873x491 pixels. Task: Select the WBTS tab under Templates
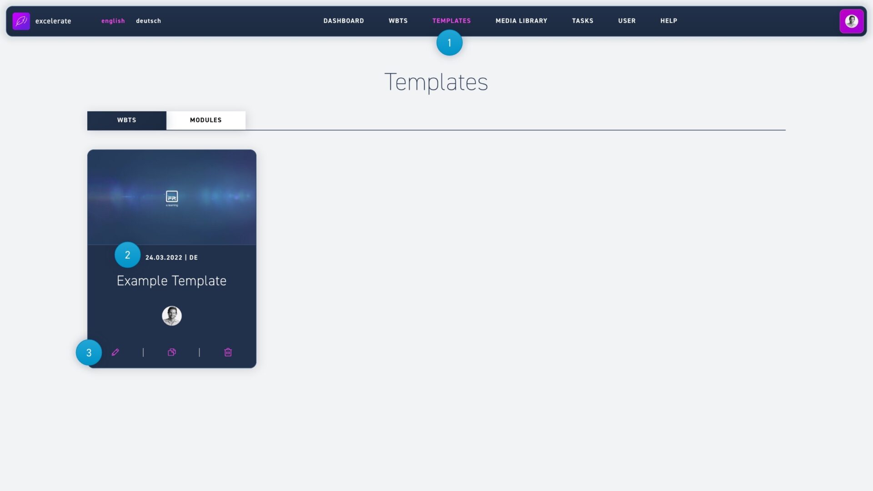(x=126, y=120)
